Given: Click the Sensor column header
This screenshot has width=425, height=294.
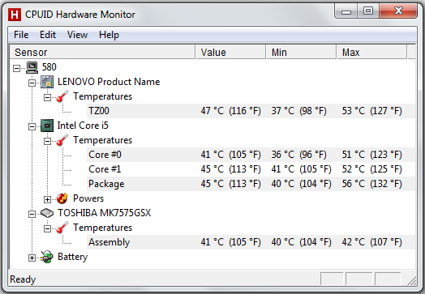Looking at the screenshot, I should pos(102,53).
